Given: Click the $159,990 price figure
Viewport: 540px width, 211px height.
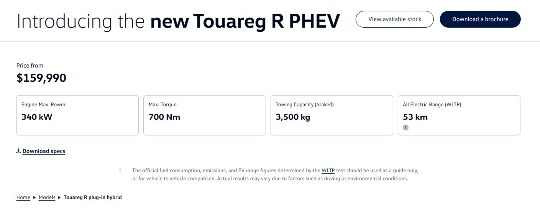Looking at the screenshot, I should click(x=41, y=78).
